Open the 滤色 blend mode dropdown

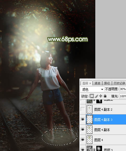point(92,89)
